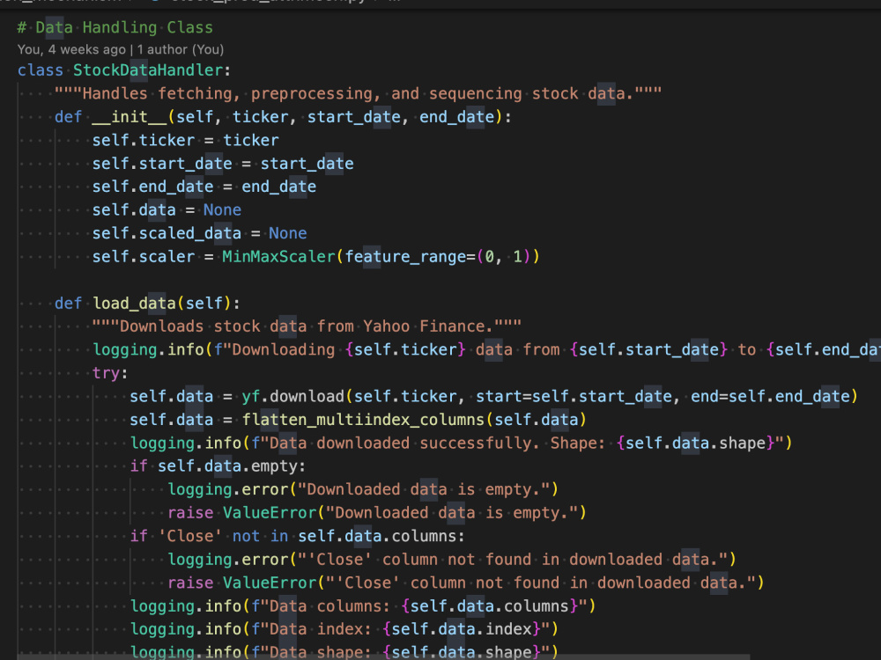Image resolution: width=881 pixels, height=660 pixels.
Task: Click the 'Data shape:' logging.info line at bottom
Action: click(344, 651)
